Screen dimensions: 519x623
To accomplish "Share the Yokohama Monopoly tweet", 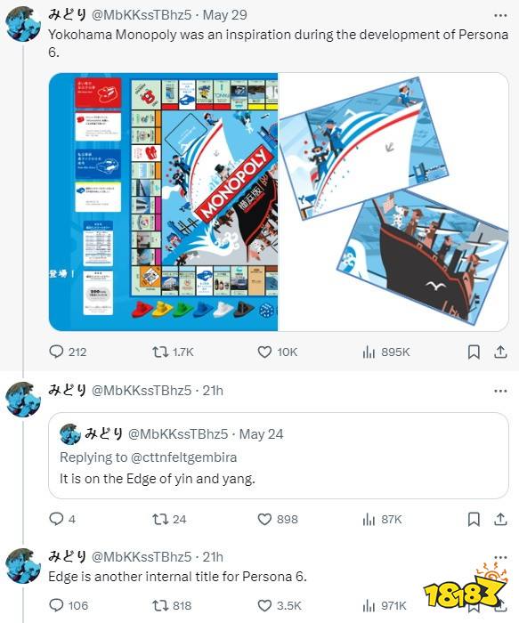I will tap(500, 352).
